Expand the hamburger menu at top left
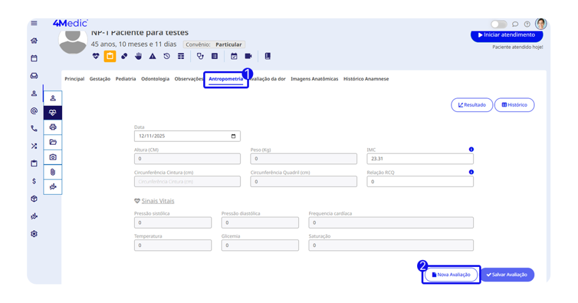 pos(34,23)
